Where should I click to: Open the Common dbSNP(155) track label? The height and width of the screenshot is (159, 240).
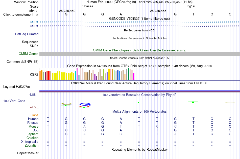pyautogui.click(x=22, y=62)
